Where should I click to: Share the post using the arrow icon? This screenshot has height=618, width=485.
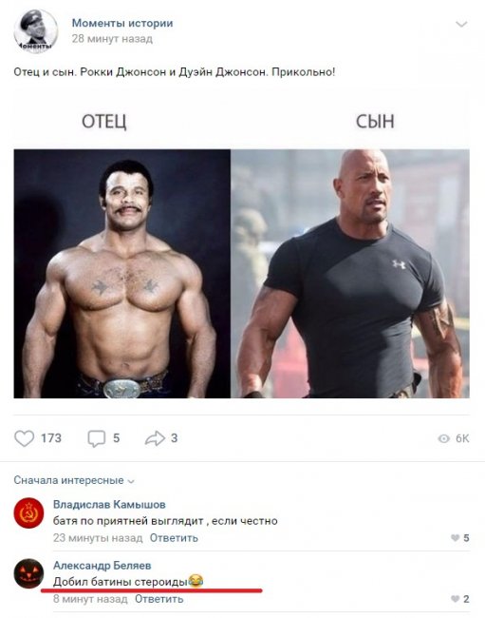(x=155, y=438)
